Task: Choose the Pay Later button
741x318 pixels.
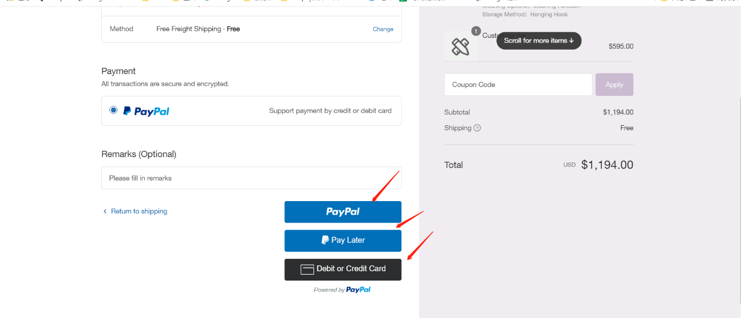Action: pos(343,240)
